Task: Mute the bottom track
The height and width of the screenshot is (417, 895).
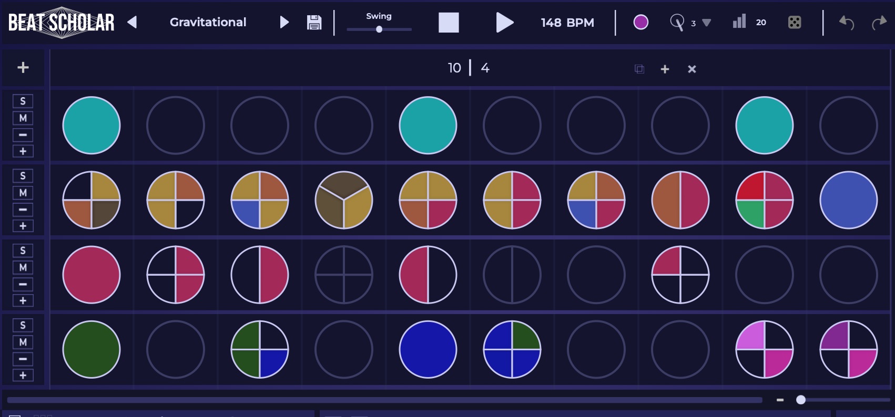Action: click(23, 342)
